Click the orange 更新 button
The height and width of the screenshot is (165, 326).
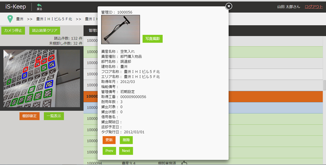click(109, 140)
